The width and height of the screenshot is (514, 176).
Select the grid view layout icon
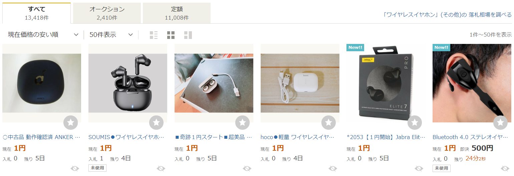pos(171,35)
